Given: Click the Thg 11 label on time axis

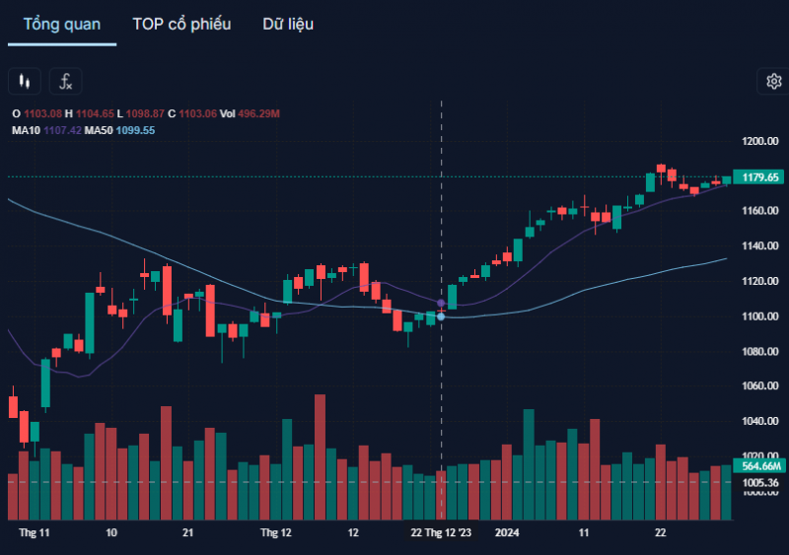Looking at the screenshot, I should (x=34, y=532).
